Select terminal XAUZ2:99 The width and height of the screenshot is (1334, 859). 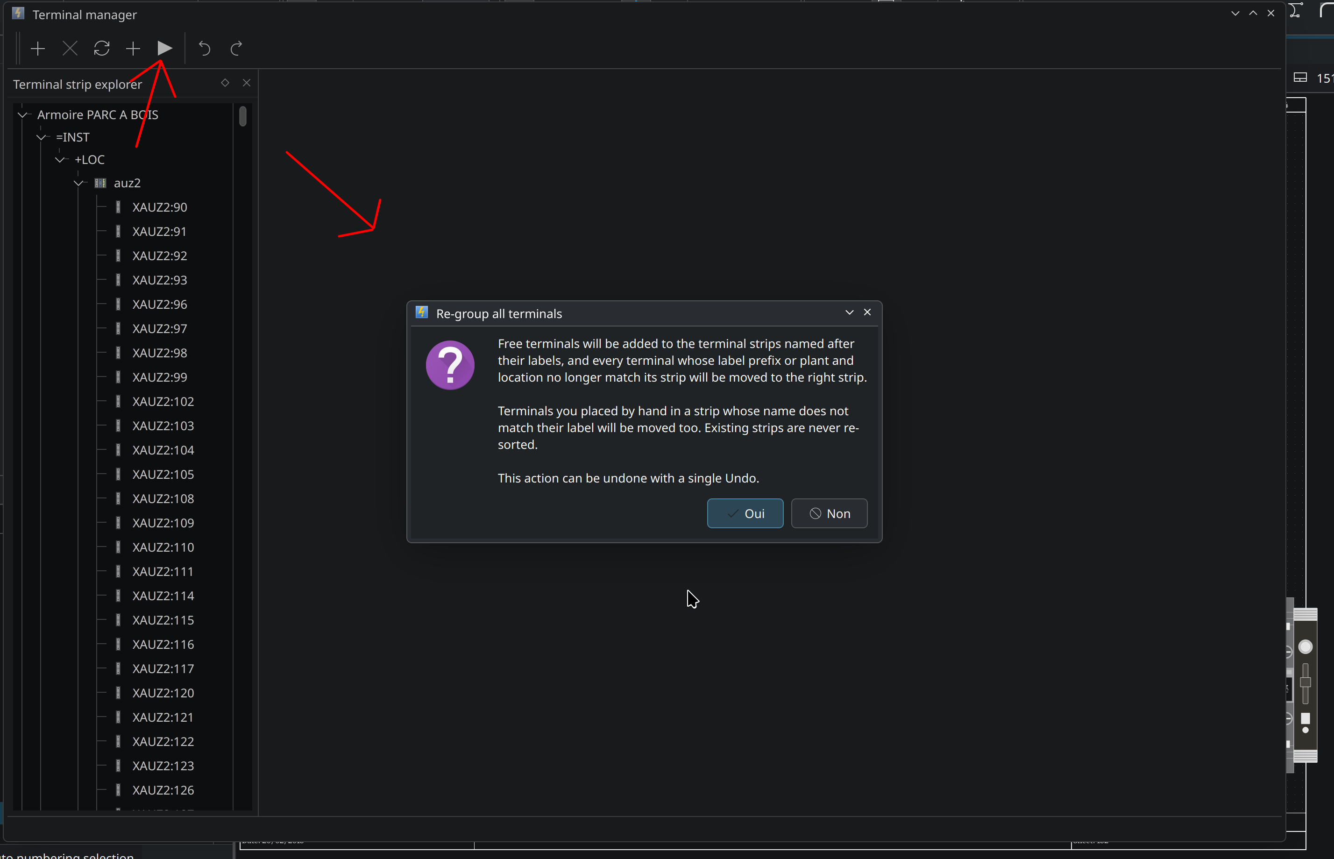[x=159, y=377]
